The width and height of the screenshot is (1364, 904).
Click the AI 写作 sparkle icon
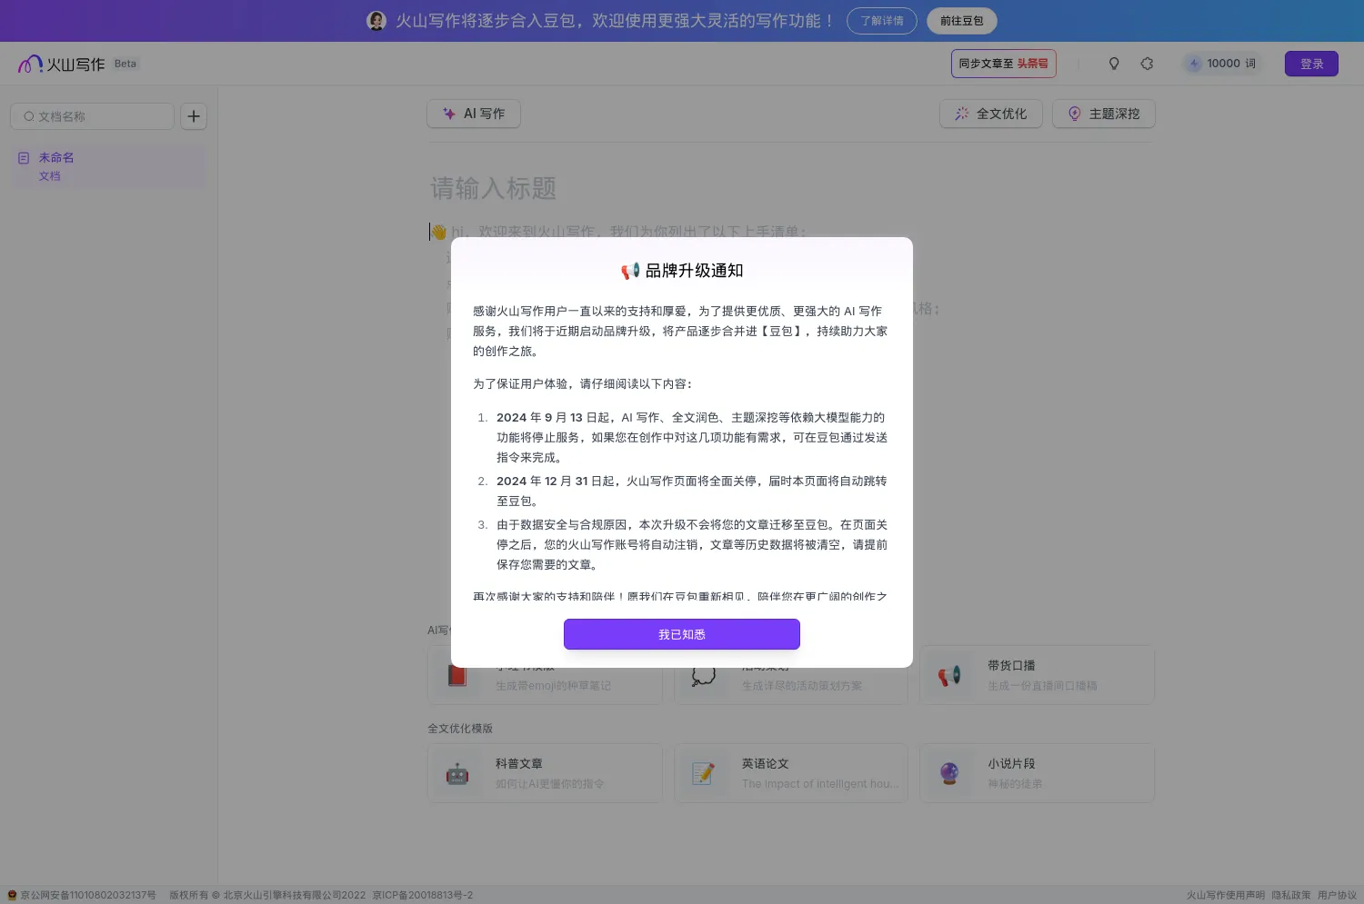coord(448,113)
